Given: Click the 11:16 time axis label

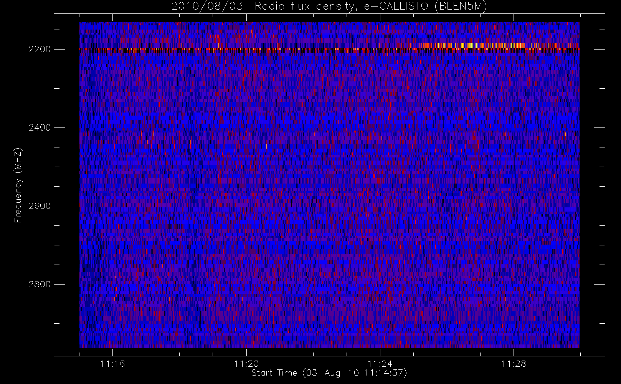Looking at the screenshot, I should point(112,364).
